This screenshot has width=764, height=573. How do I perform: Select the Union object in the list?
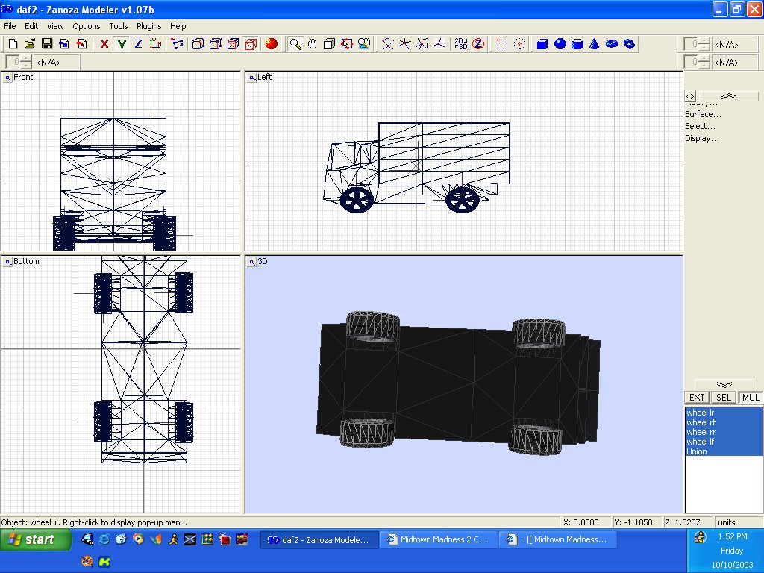coord(697,451)
